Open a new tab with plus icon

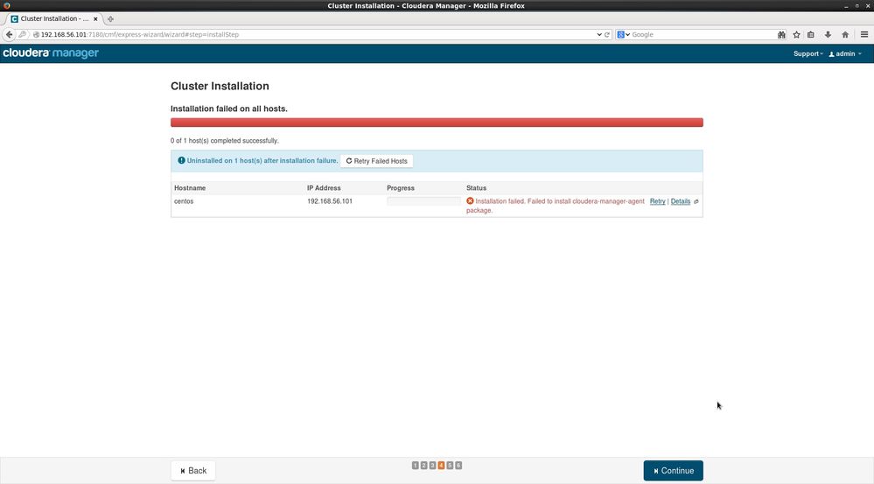pyautogui.click(x=110, y=19)
